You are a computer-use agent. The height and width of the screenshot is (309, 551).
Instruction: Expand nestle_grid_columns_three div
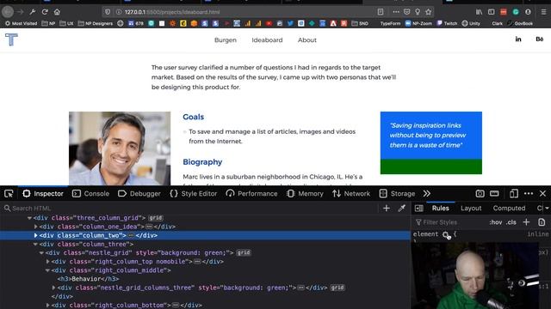point(53,288)
